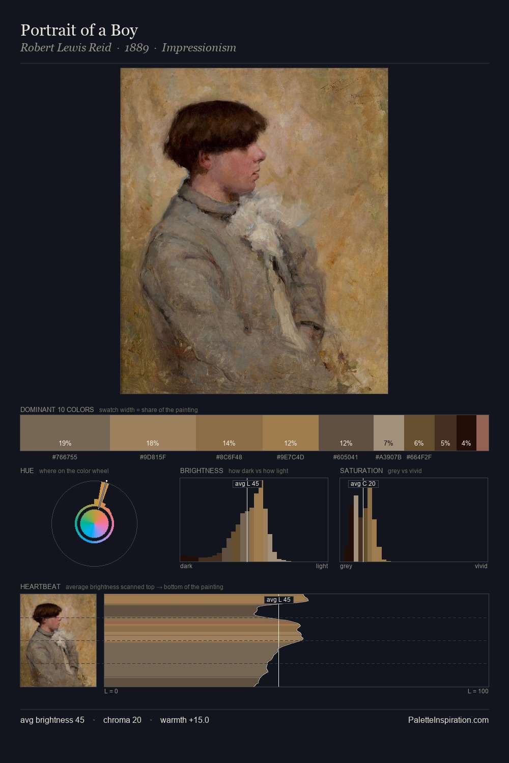This screenshot has height=763, width=509.
Task: Click 'chroma 20' in footer
Action: coord(122,720)
